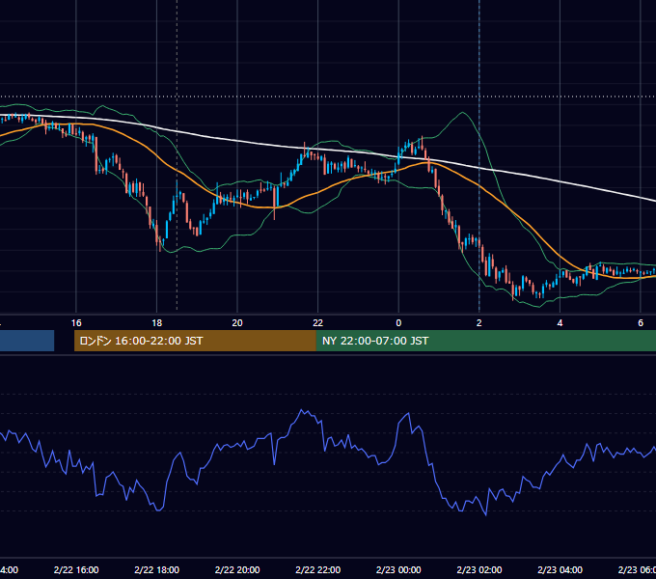Click the 2/22 20:00 time label

237,569
